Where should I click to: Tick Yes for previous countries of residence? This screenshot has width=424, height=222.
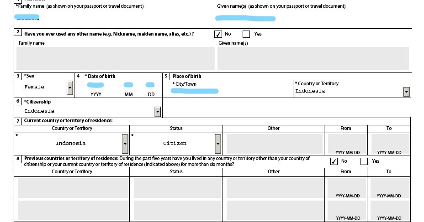364,161
